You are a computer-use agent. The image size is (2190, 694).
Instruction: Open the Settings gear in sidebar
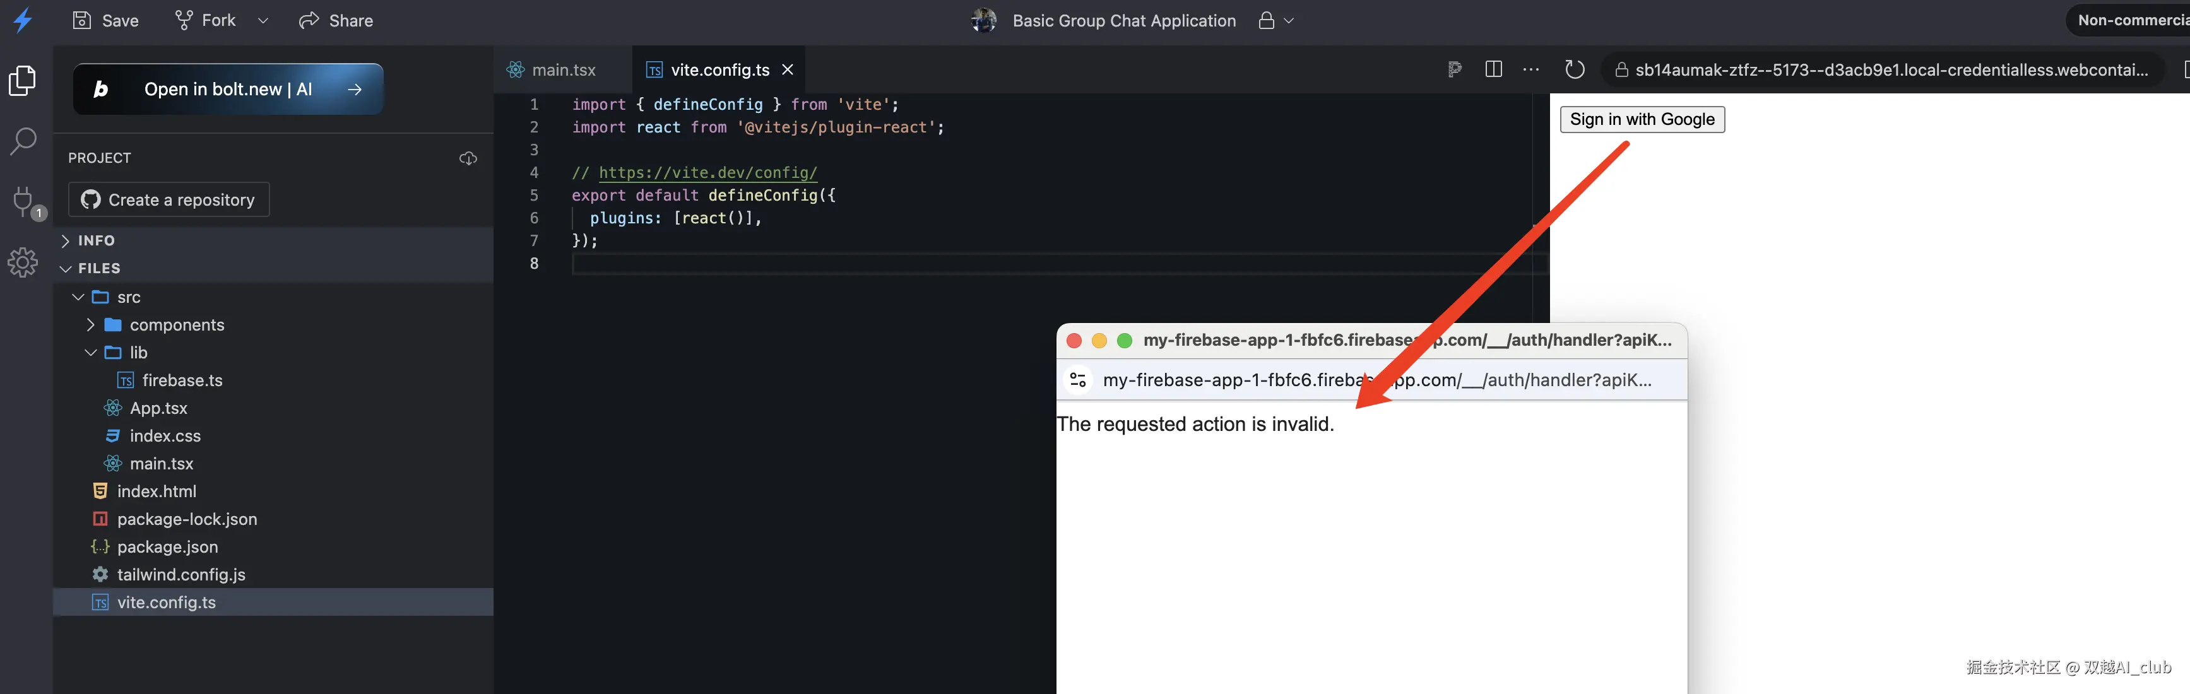tap(23, 262)
